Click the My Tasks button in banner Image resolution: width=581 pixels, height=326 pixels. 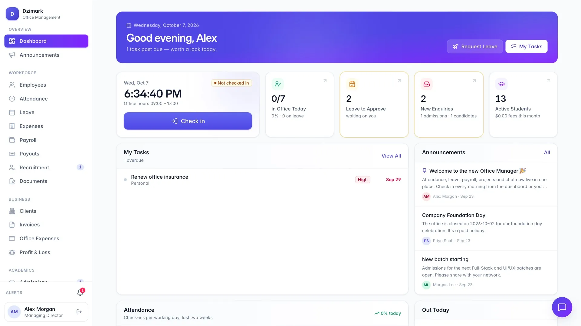(527, 46)
